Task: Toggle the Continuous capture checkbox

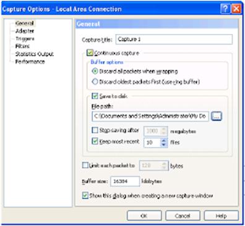Action: (x=90, y=52)
